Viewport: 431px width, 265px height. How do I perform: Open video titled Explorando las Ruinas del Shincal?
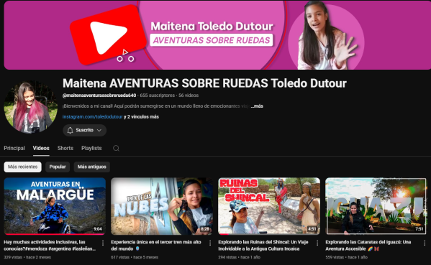coord(263,245)
